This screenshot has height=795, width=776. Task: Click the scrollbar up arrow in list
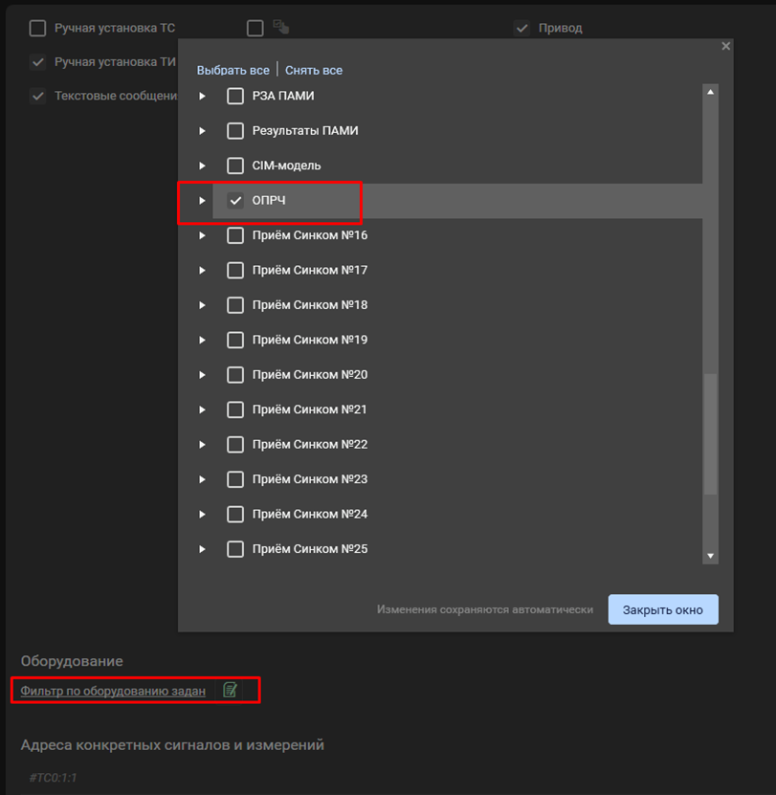[710, 92]
